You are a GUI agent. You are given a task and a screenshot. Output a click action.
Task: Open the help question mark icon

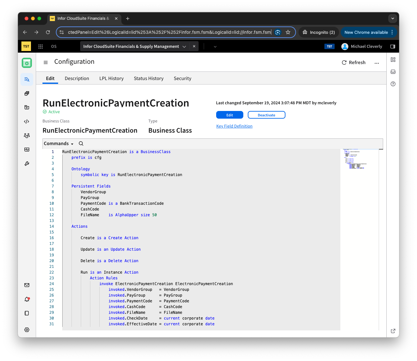[x=393, y=84]
